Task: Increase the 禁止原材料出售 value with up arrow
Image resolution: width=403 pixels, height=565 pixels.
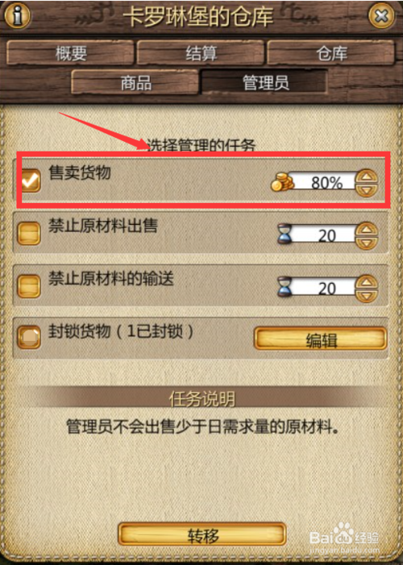Action: tap(366, 230)
